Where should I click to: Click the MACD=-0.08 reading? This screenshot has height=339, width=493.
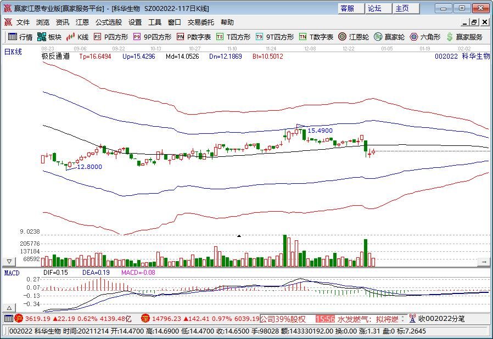[x=138, y=273]
